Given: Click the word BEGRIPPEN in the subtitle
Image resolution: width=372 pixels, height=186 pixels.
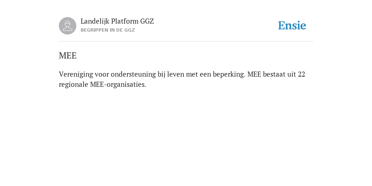Looking at the screenshot, I should pyautogui.click(x=94, y=30).
